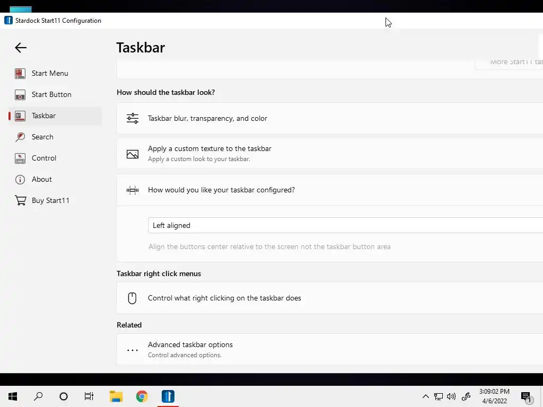This screenshot has height=407, width=543.
Task: Open the Control settings section
Action: click(55, 158)
